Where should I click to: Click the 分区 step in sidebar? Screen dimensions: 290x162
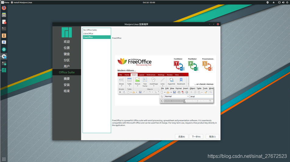(x=67, y=60)
